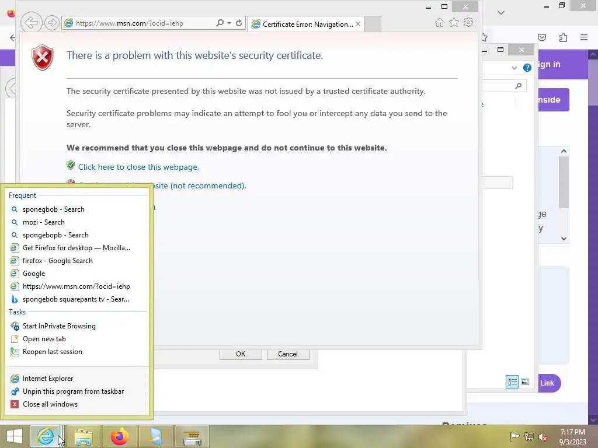This screenshot has width=598, height=448.
Task: Open Internet Explorer Tools gear menu
Action: point(468,22)
